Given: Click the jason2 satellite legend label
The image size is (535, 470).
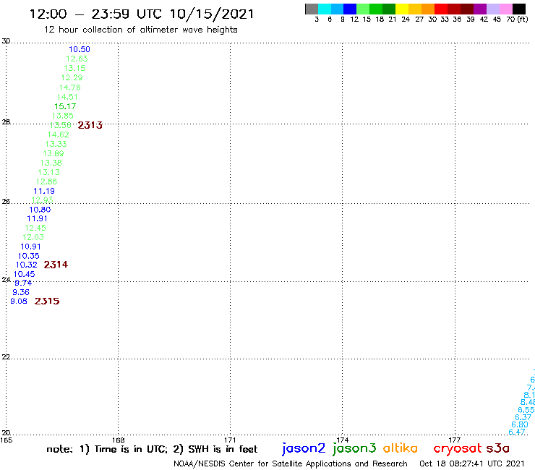Looking at the screenshot, I should click(304, 448).
